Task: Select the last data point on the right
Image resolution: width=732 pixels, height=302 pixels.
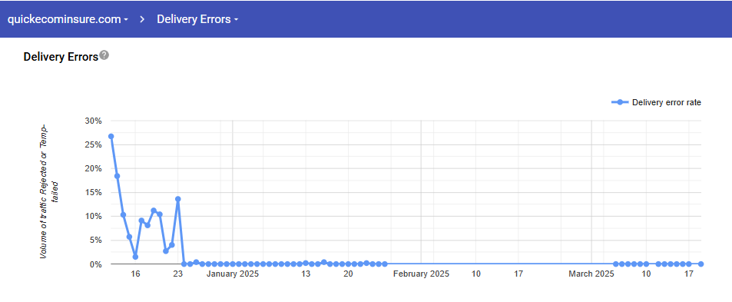Action: click(701, 264)
